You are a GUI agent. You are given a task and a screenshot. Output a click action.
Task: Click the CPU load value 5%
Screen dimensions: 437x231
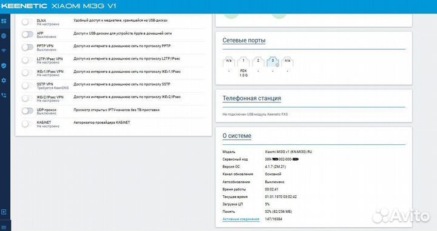(x=267, y=204)
